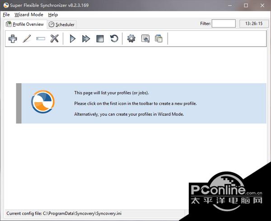Open the File menu
Viewport: 271px width, 221px height.
point(6,15)
